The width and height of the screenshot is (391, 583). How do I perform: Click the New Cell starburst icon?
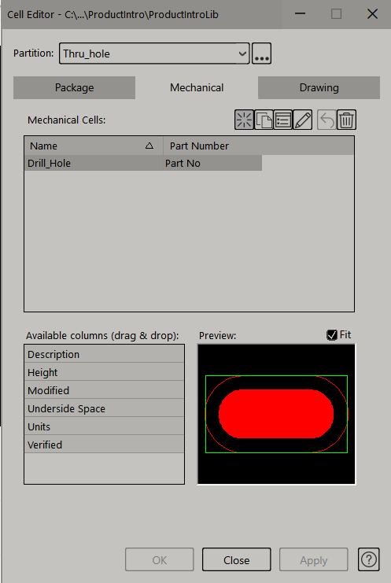pyautogui.click(x=244, y=120)
